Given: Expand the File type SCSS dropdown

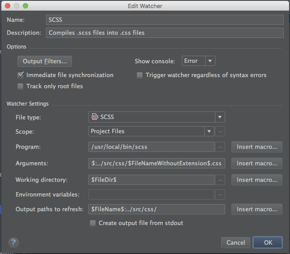Looking at the screenshot, I should point(157,117).
